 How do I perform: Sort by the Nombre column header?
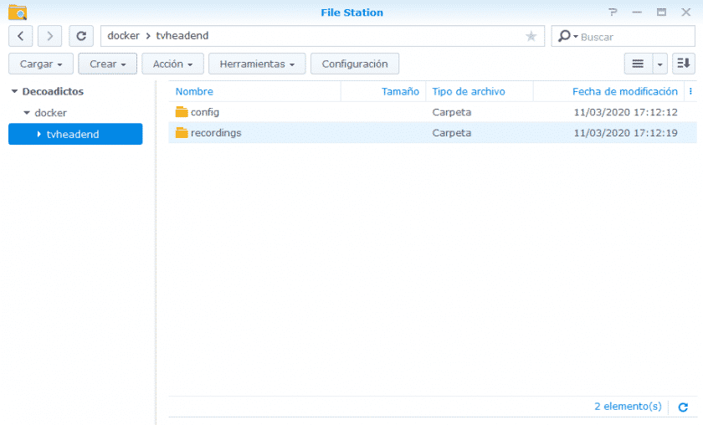point(194,91)
